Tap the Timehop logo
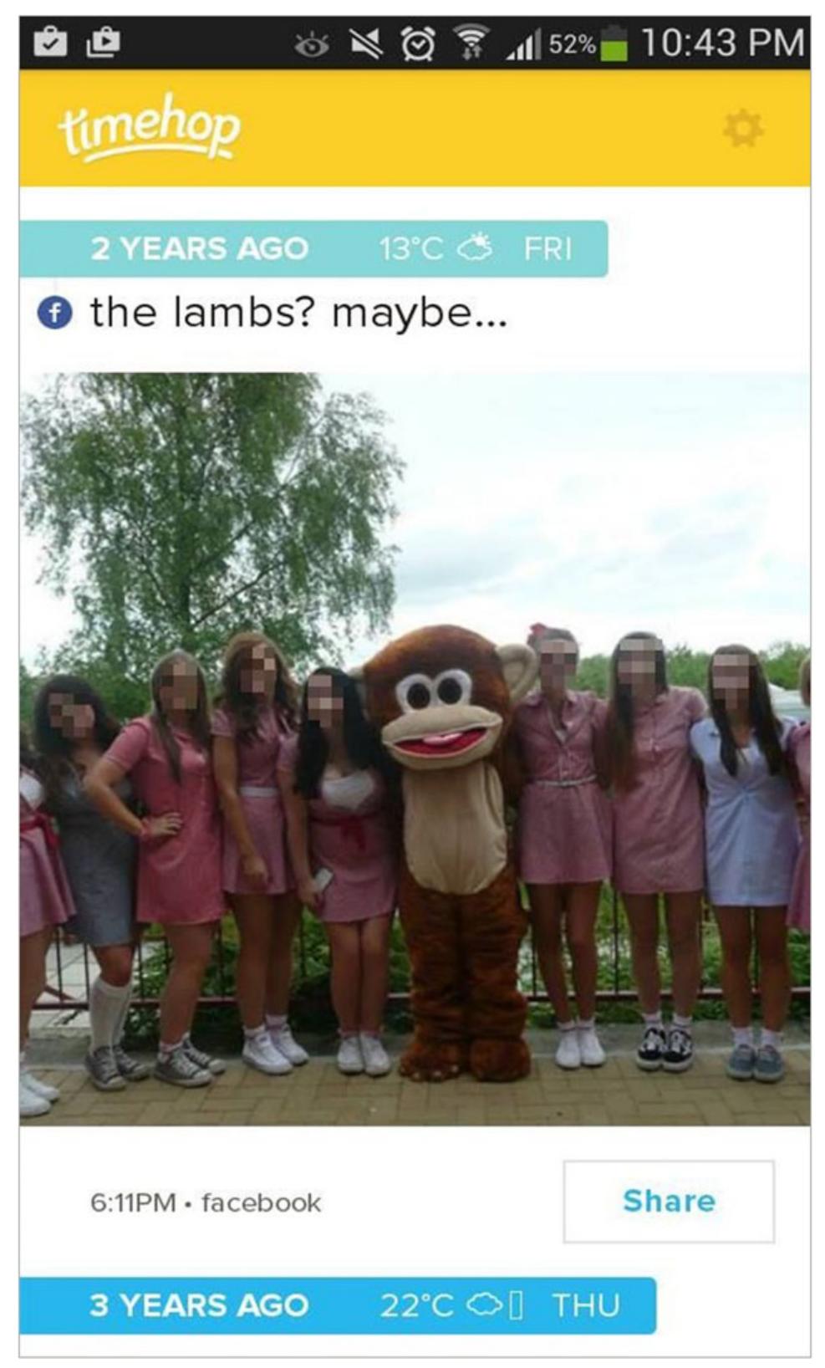This screenshot has height=1368, width=825. coord(149,127)
